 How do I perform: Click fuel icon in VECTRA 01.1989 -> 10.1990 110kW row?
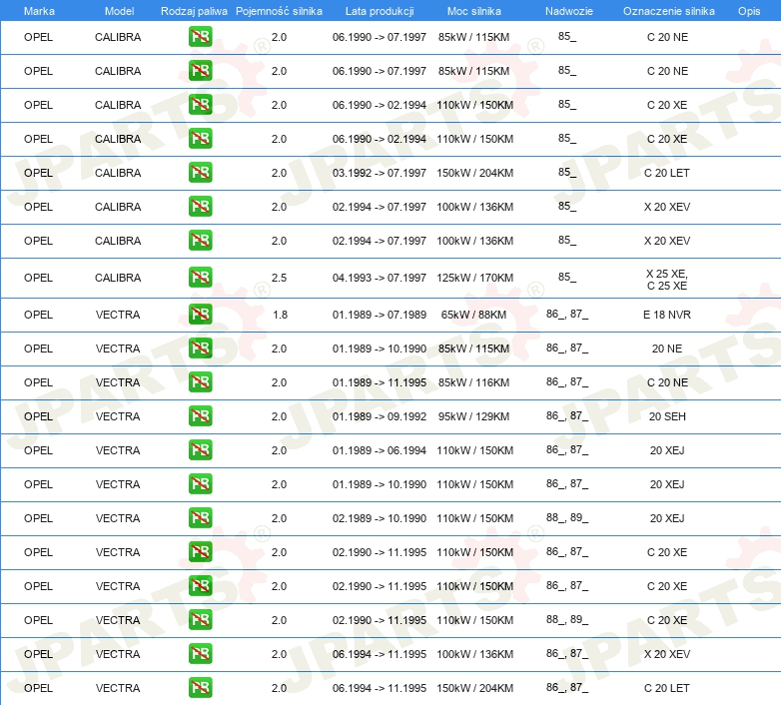coord(200,483)
